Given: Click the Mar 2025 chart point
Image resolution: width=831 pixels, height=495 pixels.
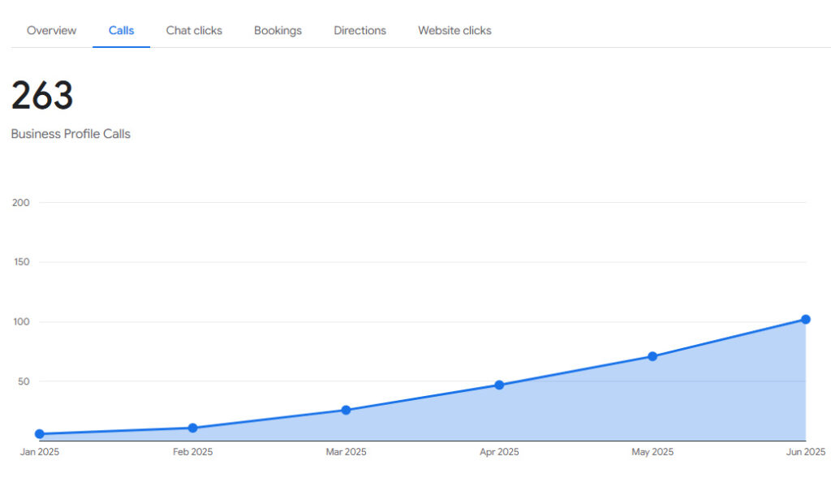Looking at the screenshot, I should pyautogui.click(x=346, y=410).
